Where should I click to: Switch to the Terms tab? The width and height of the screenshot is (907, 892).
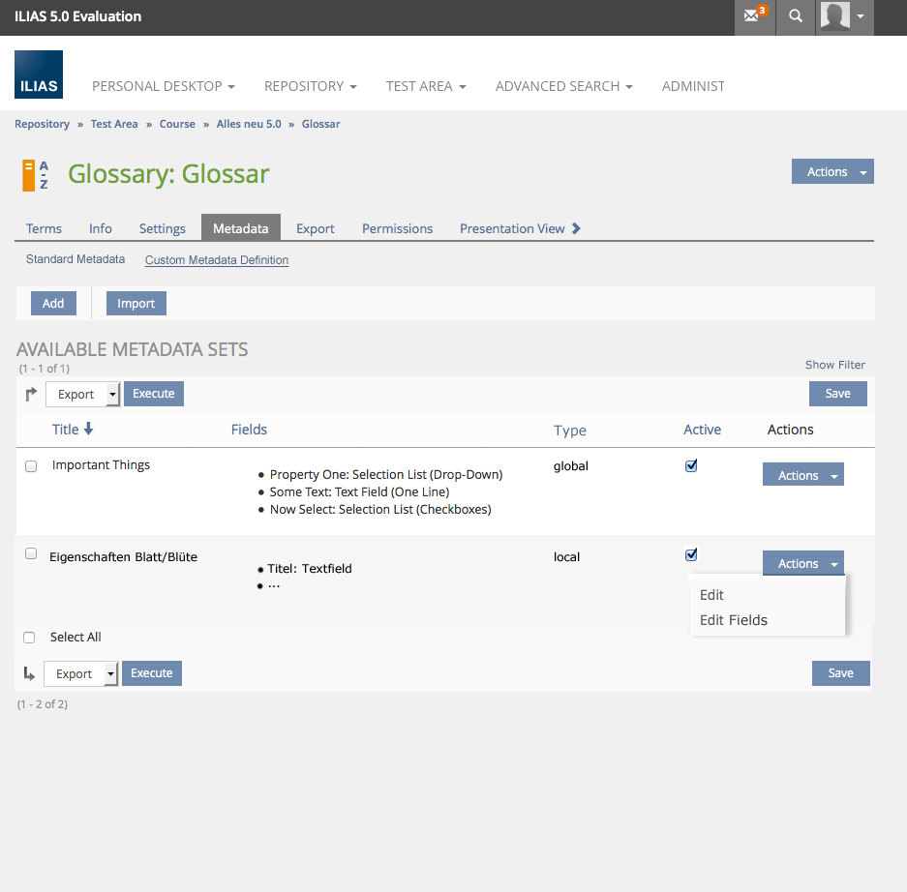coord(44,228)
